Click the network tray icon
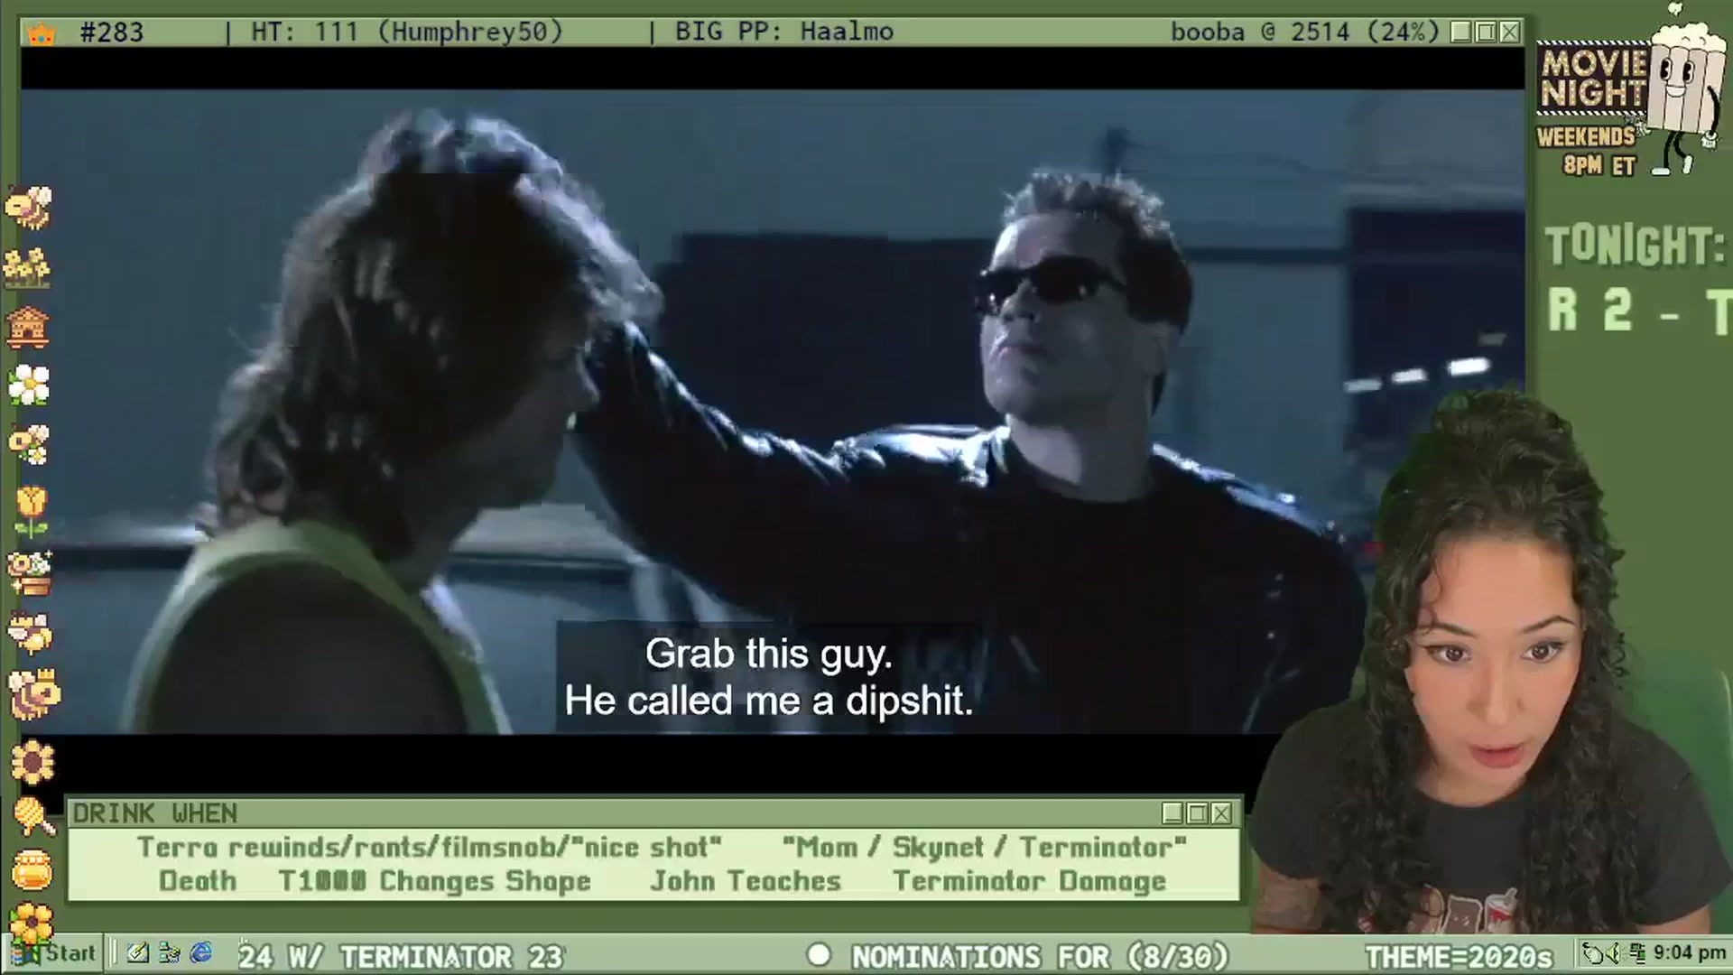 (x=1638, y=953)
